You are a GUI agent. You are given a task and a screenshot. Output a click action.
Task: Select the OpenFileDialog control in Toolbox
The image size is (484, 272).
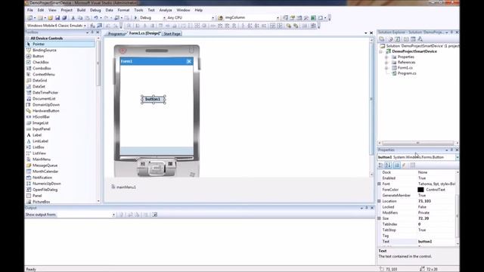pos(45,190)
